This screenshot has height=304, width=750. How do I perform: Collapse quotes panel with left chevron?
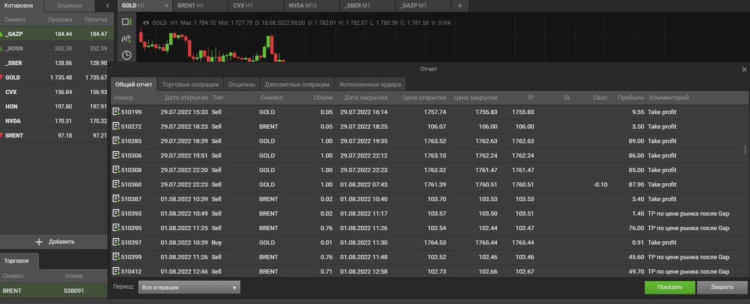(x=107, y=5)
